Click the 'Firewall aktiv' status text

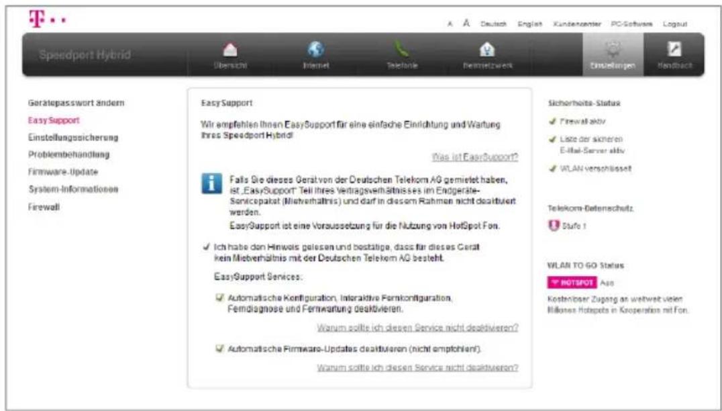point(582,122)
